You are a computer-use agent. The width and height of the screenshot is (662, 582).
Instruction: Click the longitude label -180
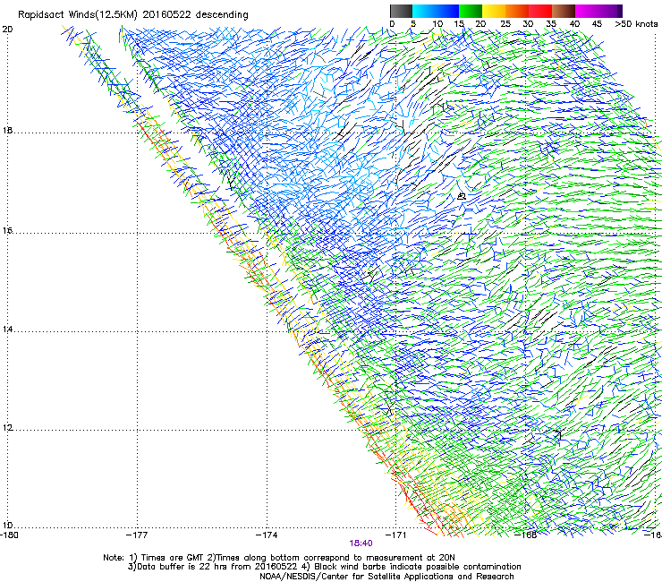coord(9,535)
